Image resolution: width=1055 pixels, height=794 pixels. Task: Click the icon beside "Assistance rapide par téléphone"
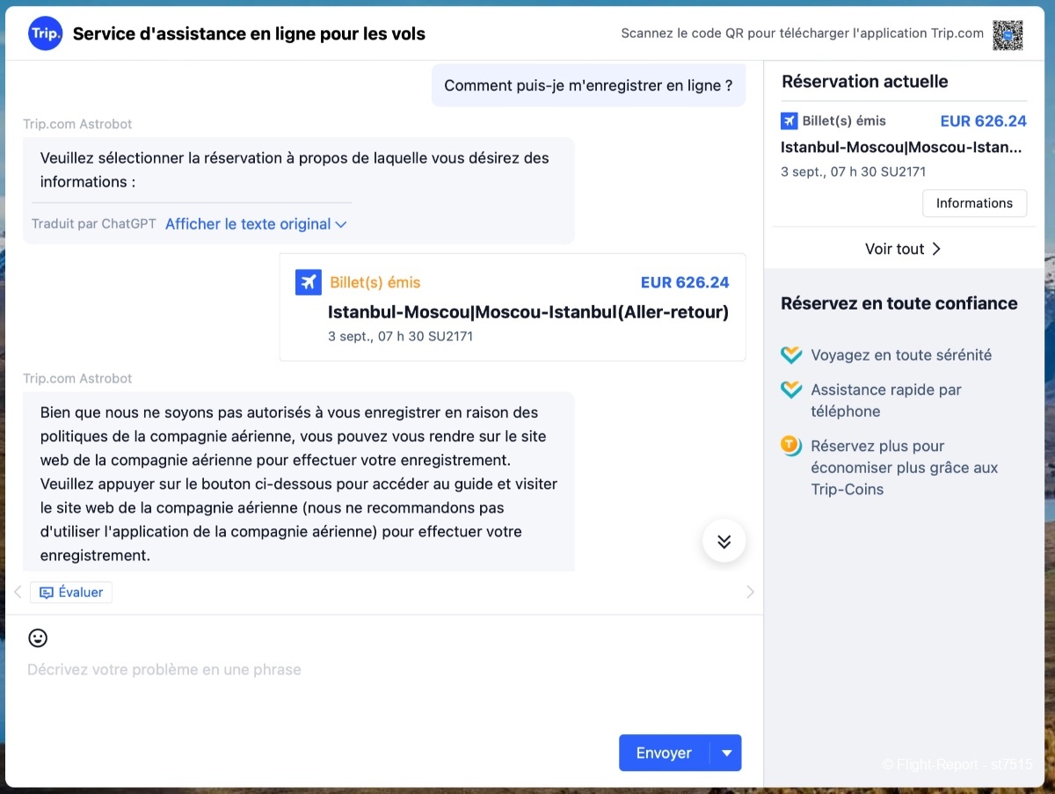point(791,390)
